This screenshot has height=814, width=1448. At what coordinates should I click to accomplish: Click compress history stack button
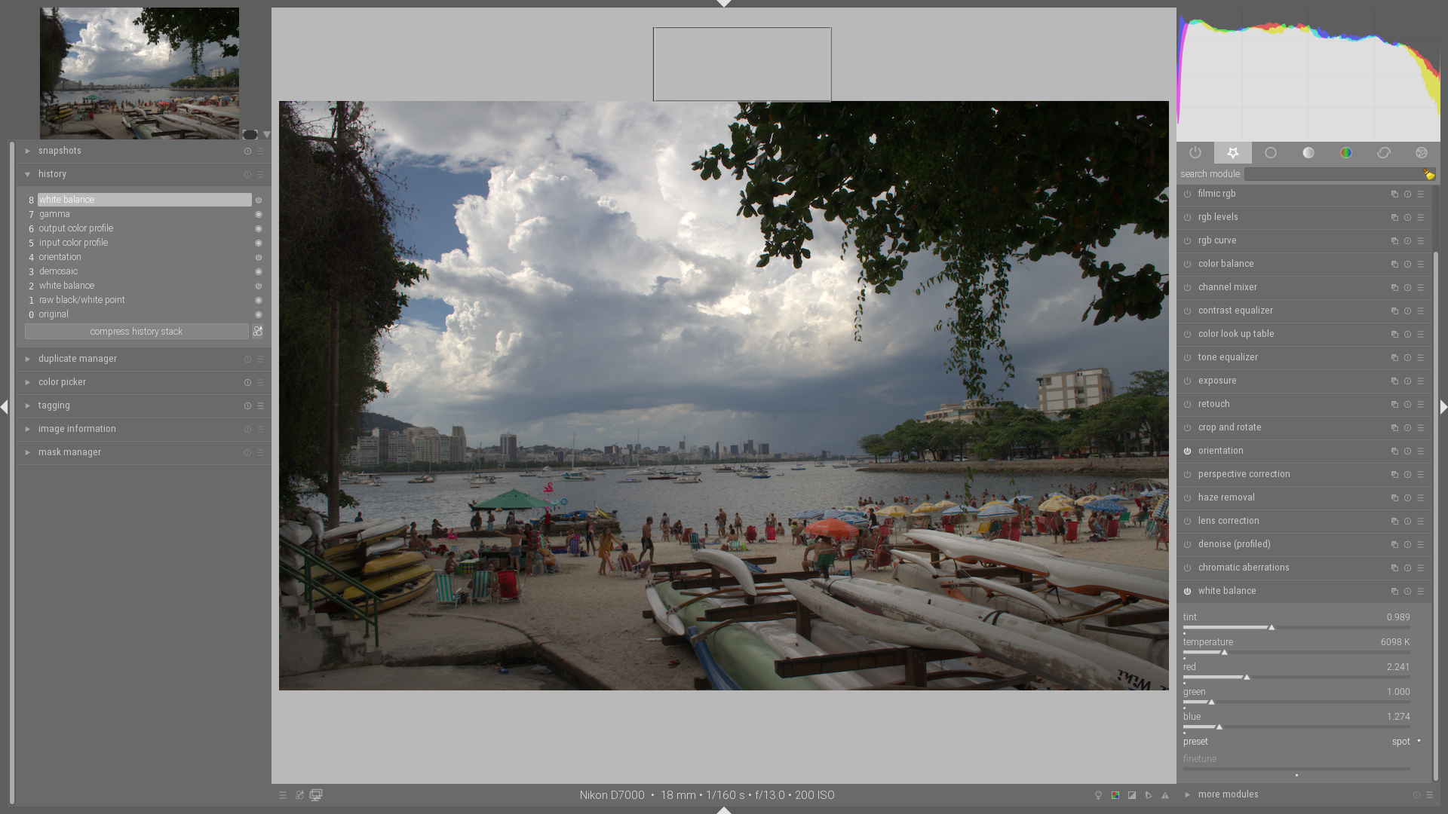click(x=137, y=332)
